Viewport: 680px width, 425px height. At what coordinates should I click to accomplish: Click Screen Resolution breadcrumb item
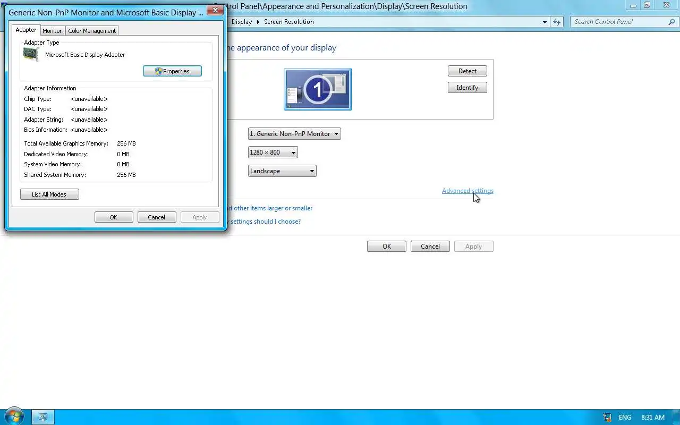pyautogui.click(x=289, y=22)
